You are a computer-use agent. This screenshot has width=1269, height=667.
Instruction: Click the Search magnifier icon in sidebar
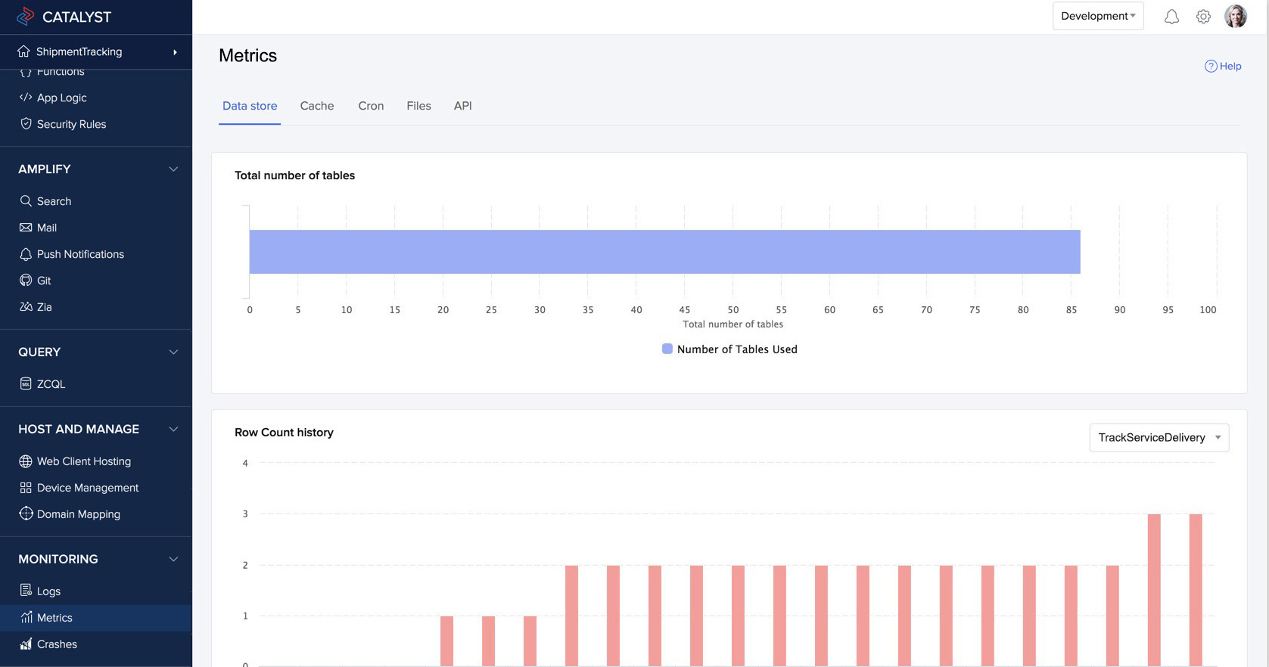tap(26, 201)
